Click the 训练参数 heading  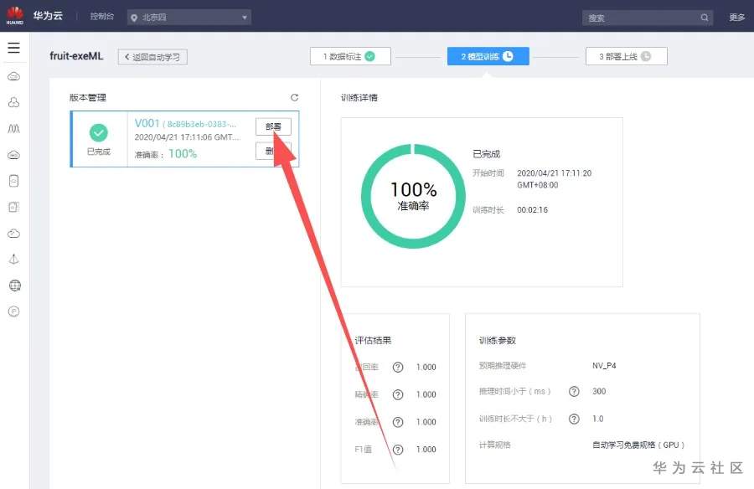497,341
